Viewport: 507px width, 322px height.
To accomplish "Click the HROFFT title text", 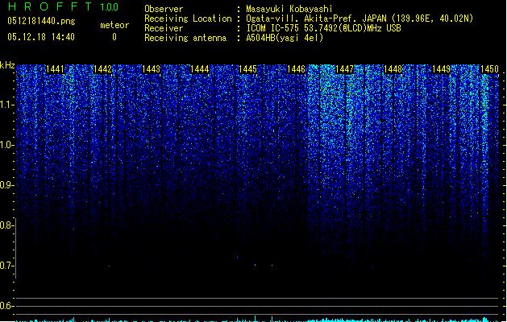I will (50, 6).
